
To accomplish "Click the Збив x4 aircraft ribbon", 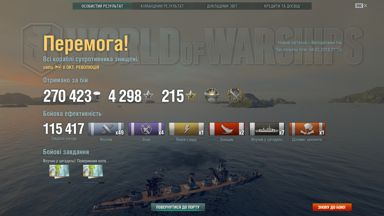I will click(146, 129).
